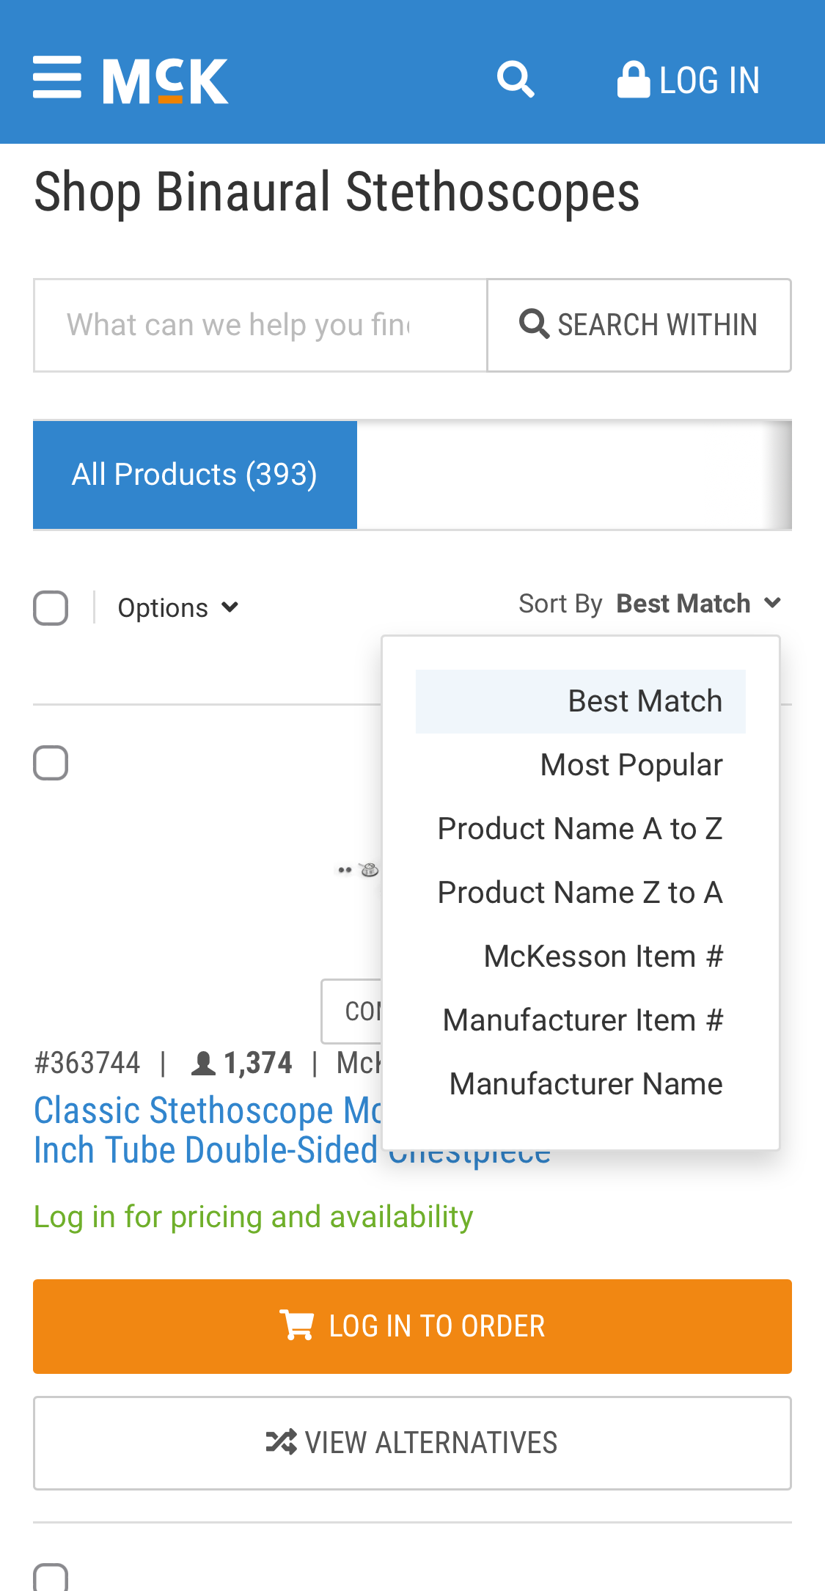Click the MCK logo
Image resolution: width=825 pixels, height=1591 pixels.
click(x=164, y=79)
